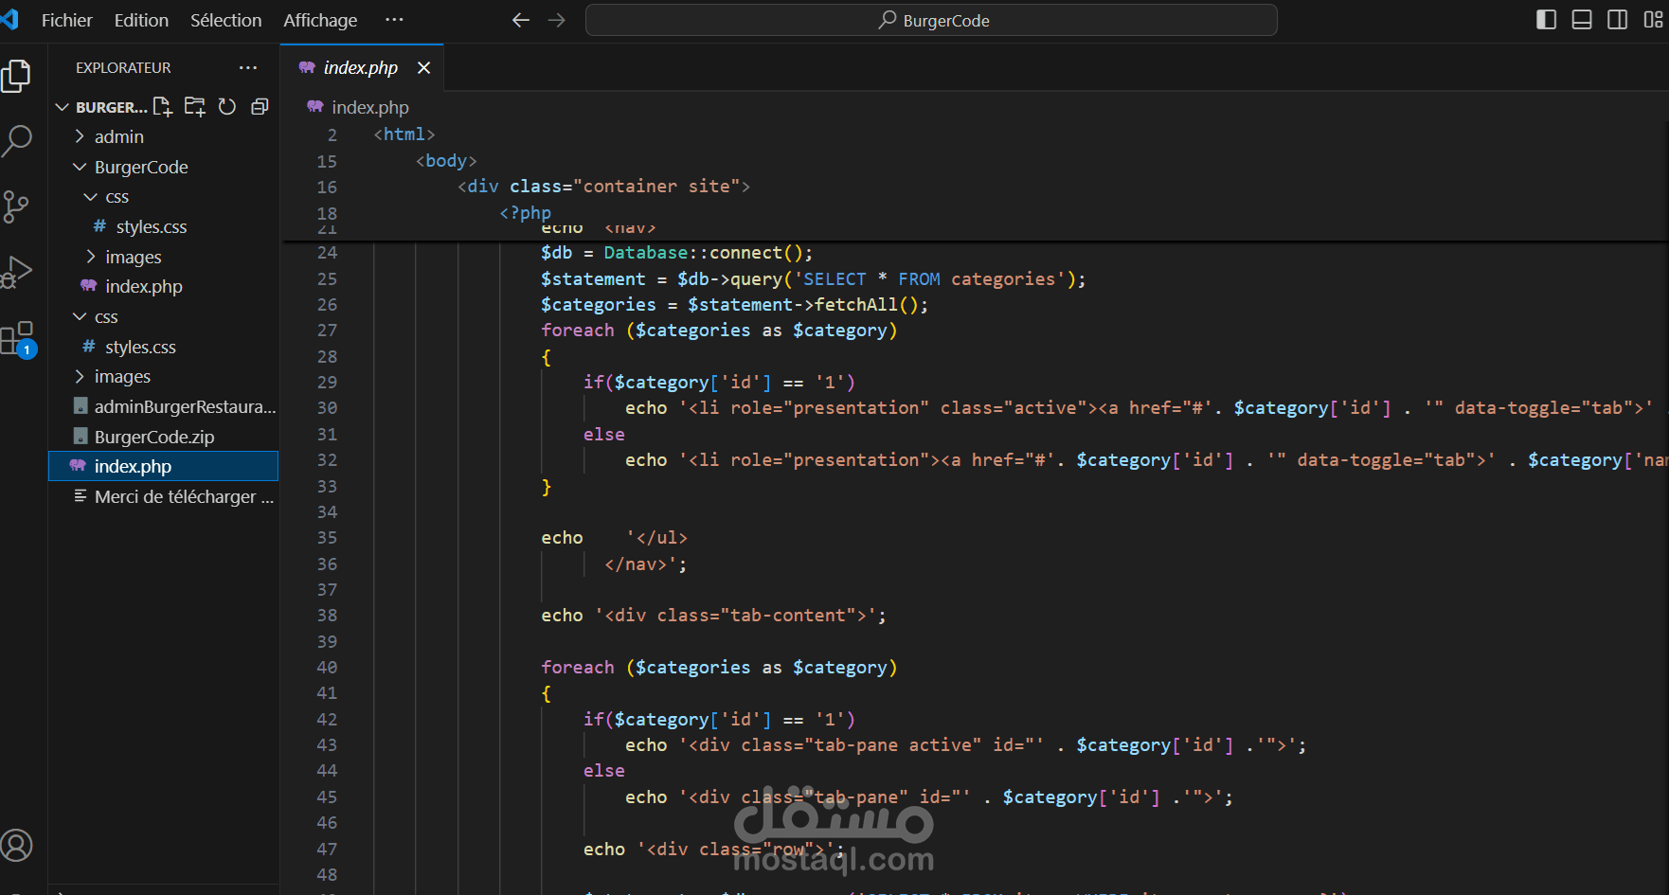The width and height of the screenshot is (1669, 895).
Task: Click the EXPLORATEUR panel title
Action: [123, 68]
